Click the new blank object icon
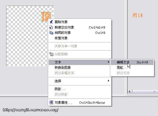 pos(51,27)
